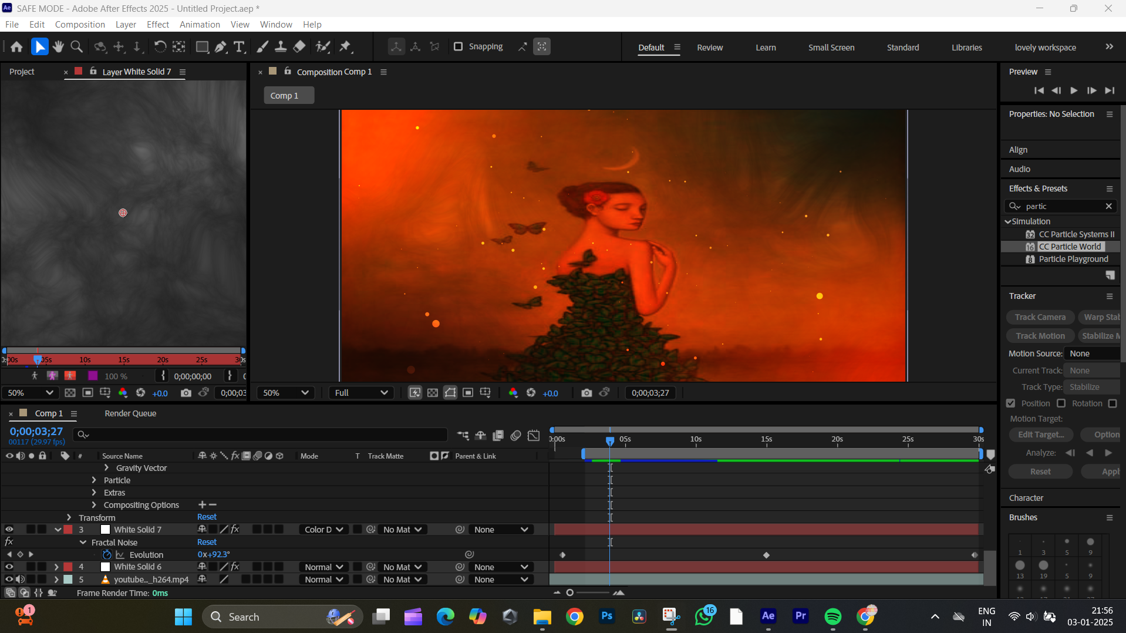
Task: Select CC Particle World effect
Action: [1069, 247]
